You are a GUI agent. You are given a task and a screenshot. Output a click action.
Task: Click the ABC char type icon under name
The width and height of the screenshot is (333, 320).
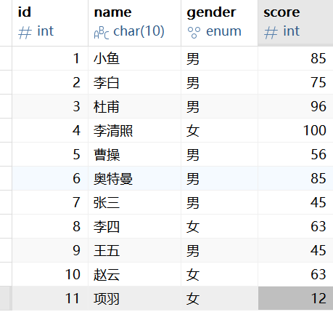102,33
